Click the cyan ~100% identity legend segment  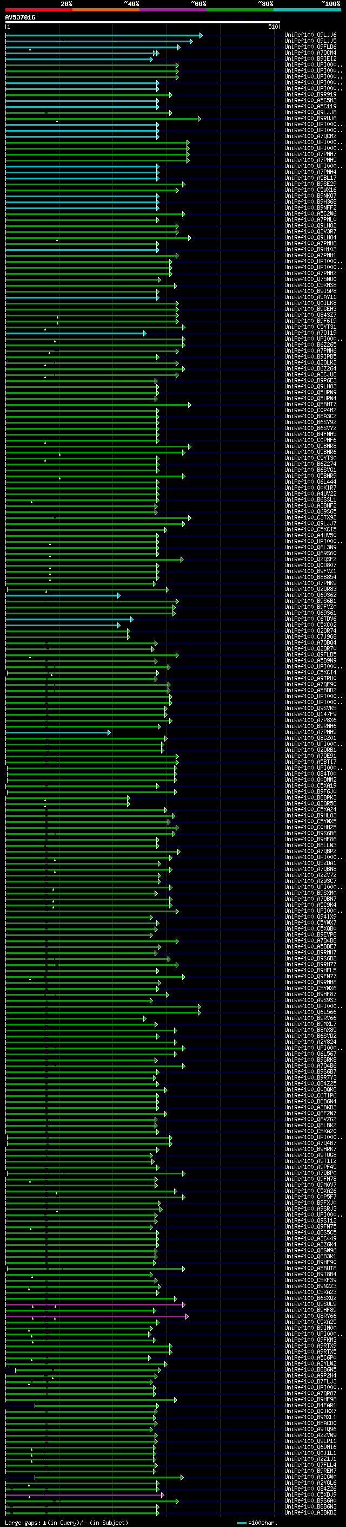pyautogui.click(x=307, y=10)
